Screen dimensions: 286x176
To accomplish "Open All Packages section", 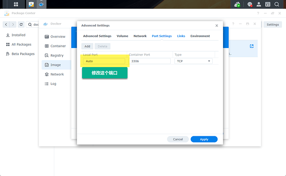I will (x=19, y=44).
